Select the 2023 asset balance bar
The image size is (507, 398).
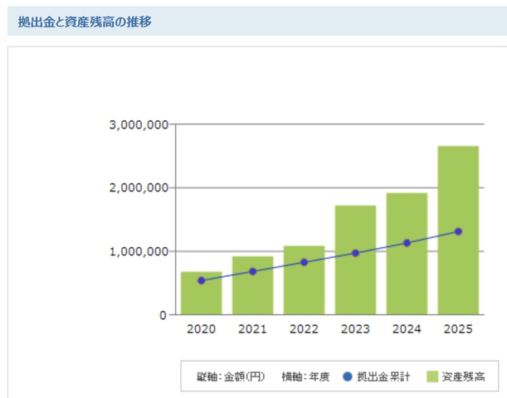pyautogui.click(x=355, y=260)
